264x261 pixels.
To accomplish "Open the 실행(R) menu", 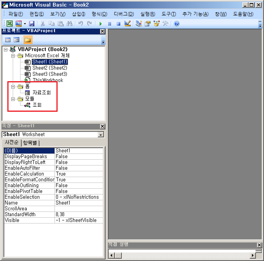I will coord(148,14).
